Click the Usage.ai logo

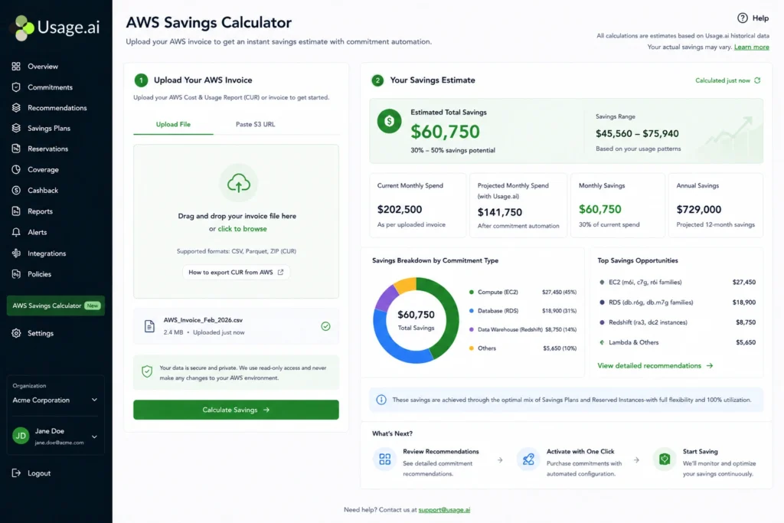(x=56, y=27)
